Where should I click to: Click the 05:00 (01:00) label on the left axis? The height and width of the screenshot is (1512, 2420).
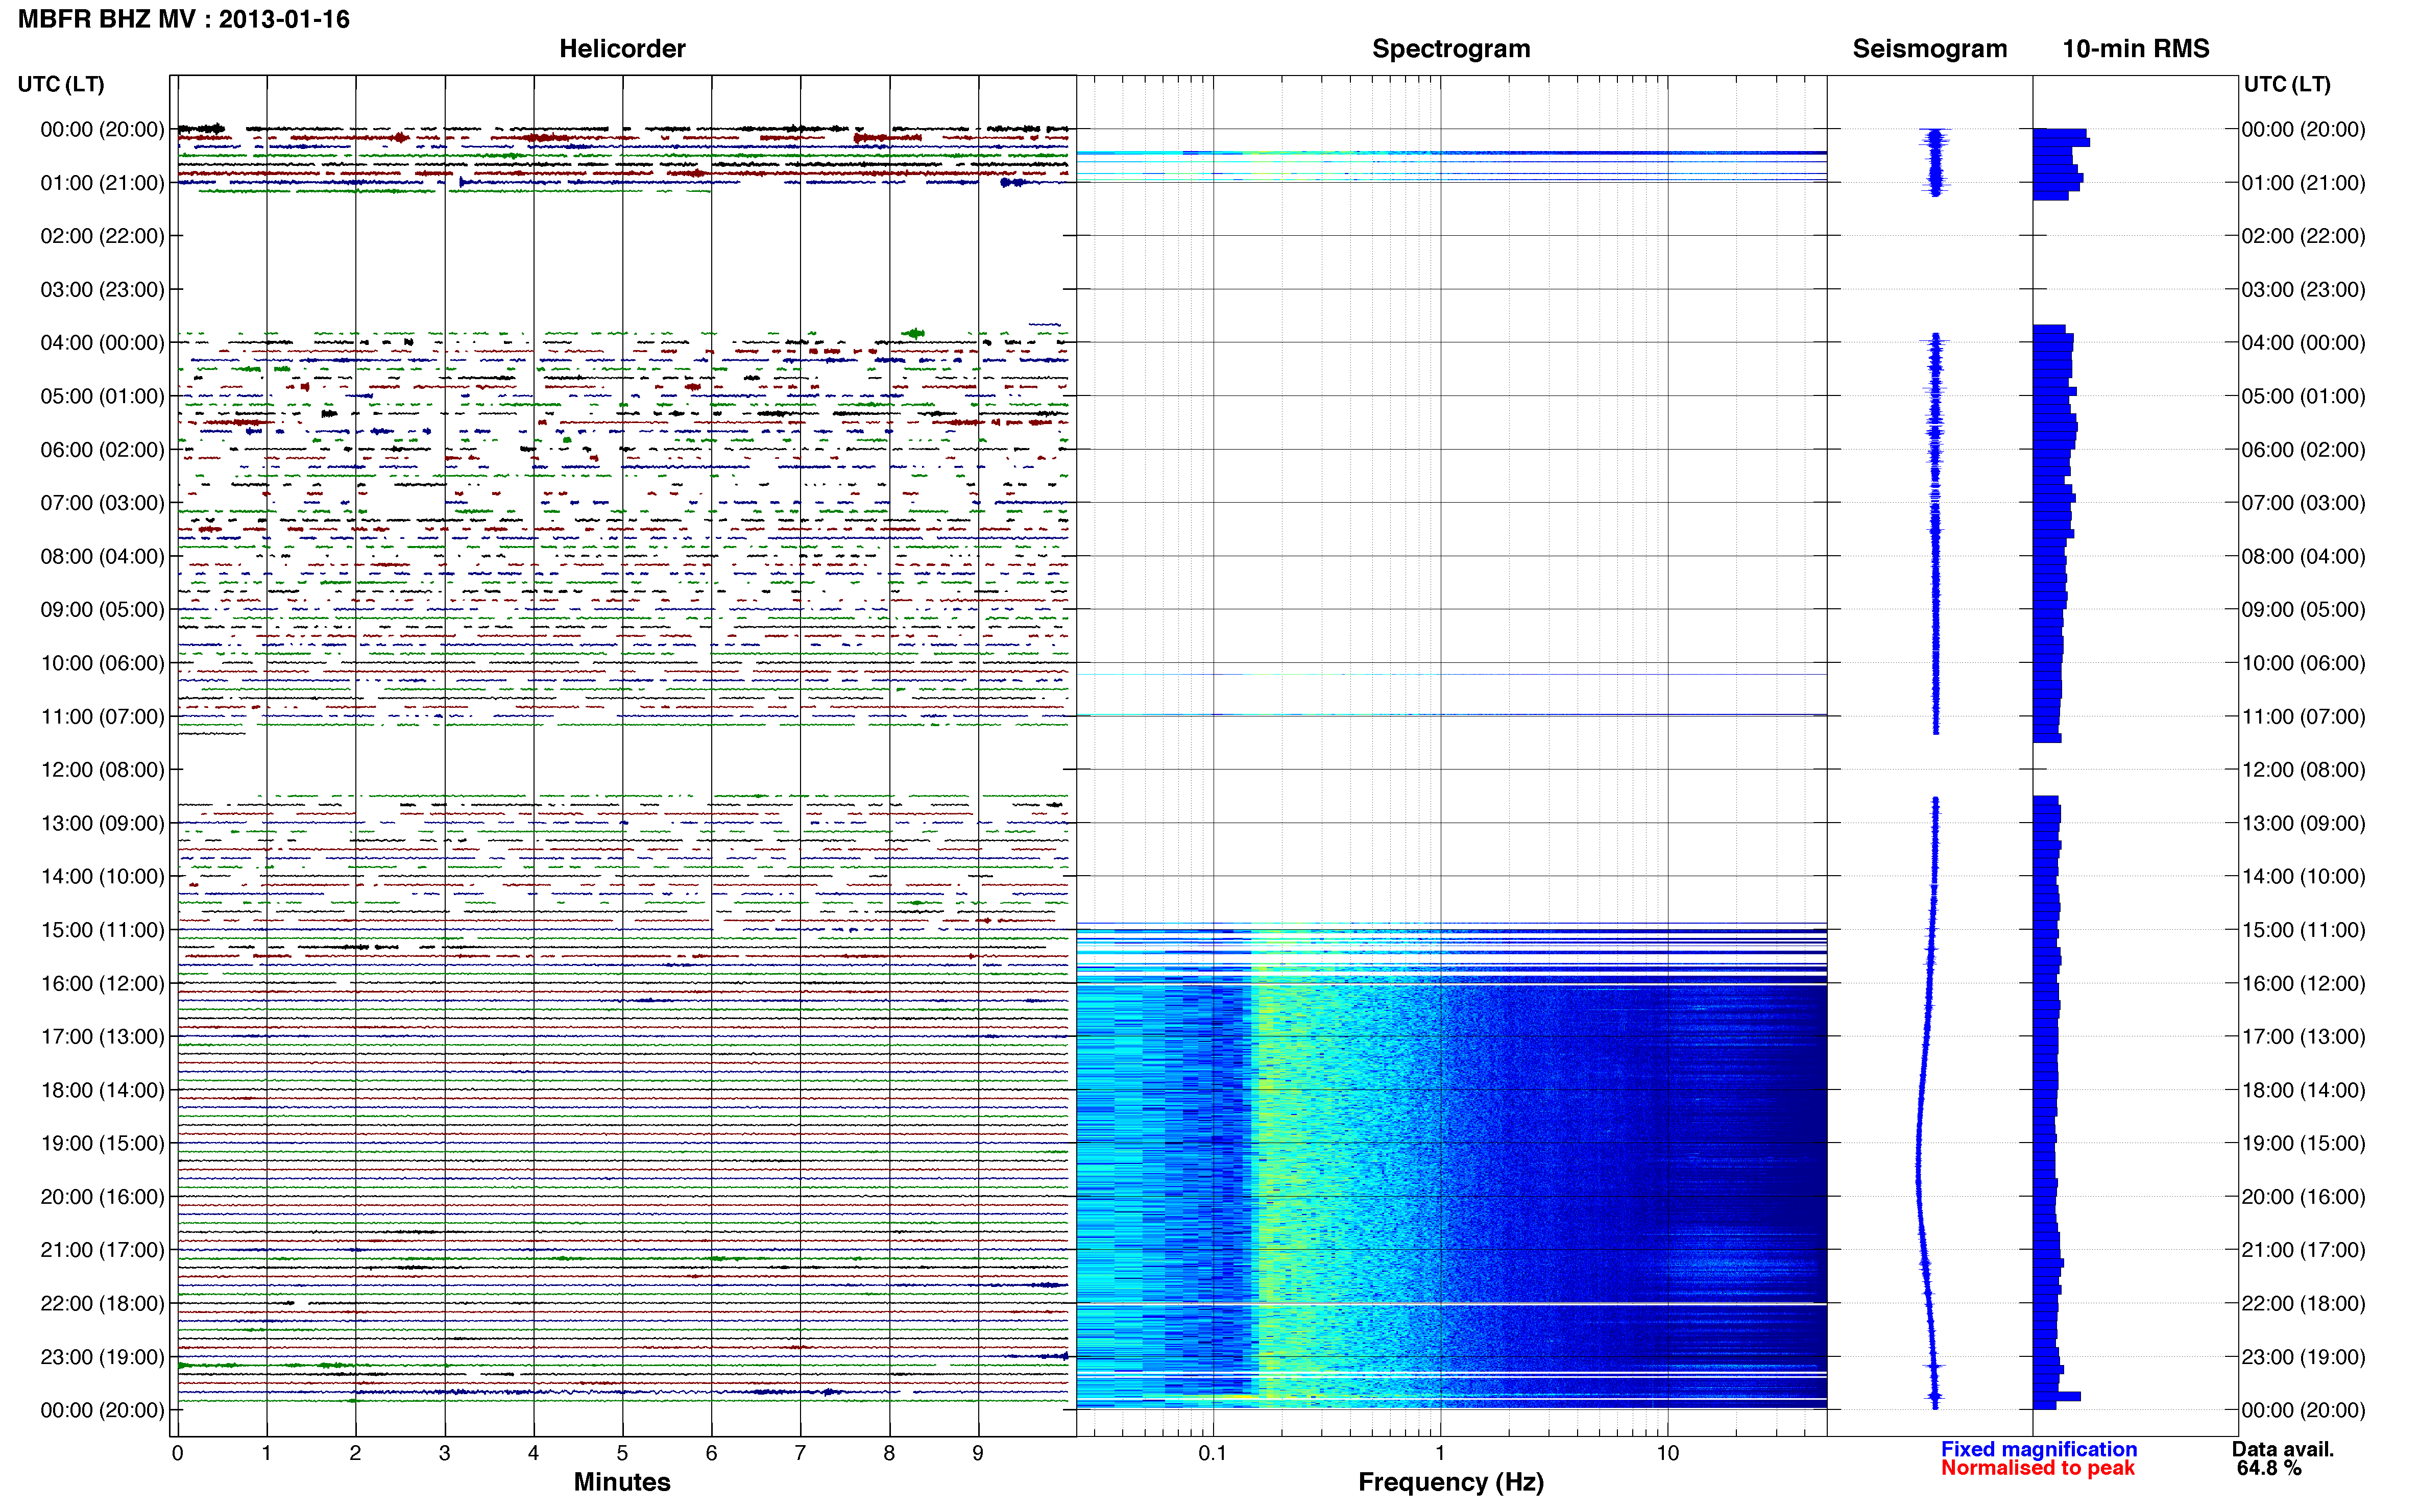(102, 396)
